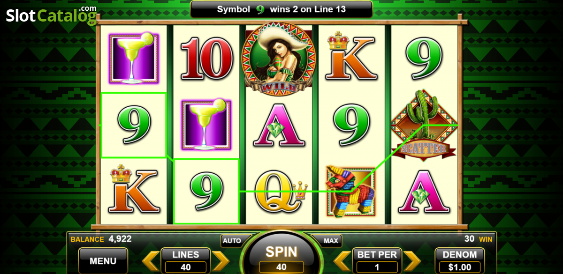Hit the SPIN button
563x274 pixels.
[x=281, y=255]
